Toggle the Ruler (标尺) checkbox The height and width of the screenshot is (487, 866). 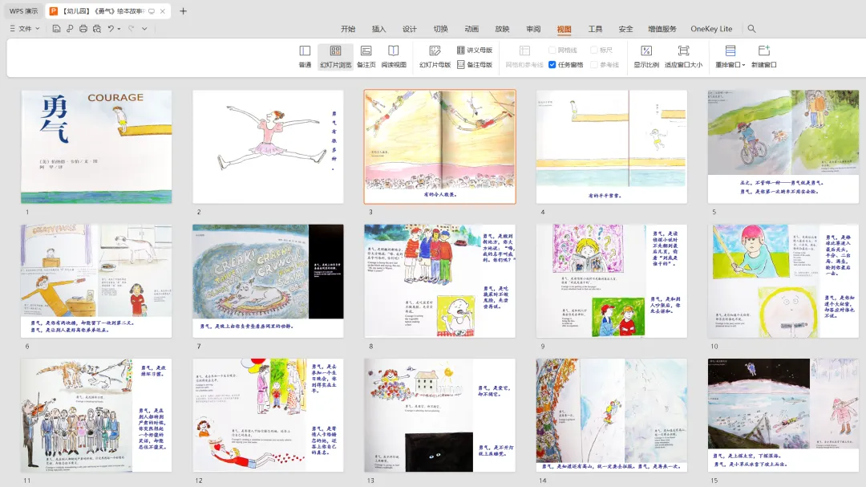pyautogui.click(x=601, y=50)
